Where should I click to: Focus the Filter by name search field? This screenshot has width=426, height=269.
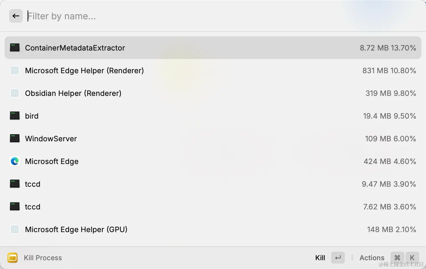pos(222,16)
